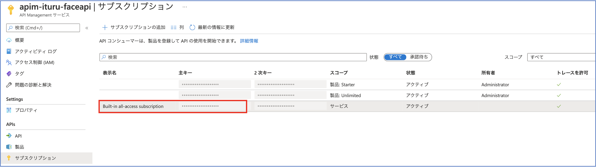Click the masked primary key in Built-in row
Screen dimensions: 596x167
[215, 106]
